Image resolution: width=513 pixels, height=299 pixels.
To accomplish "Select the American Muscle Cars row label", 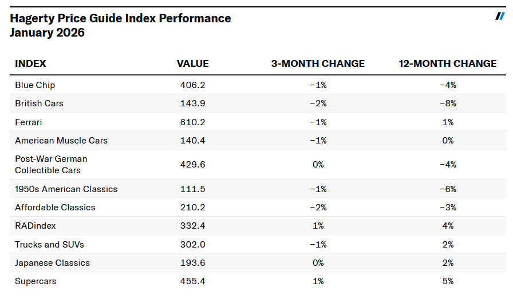I will click(x=61, y=141).
